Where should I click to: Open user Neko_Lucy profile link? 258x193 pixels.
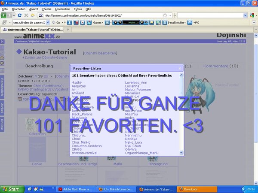(134, 142)
